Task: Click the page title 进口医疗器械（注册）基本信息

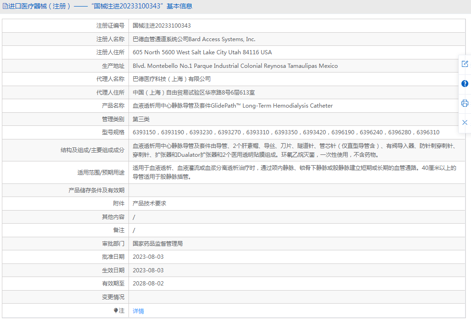Action: click(100, 6)
